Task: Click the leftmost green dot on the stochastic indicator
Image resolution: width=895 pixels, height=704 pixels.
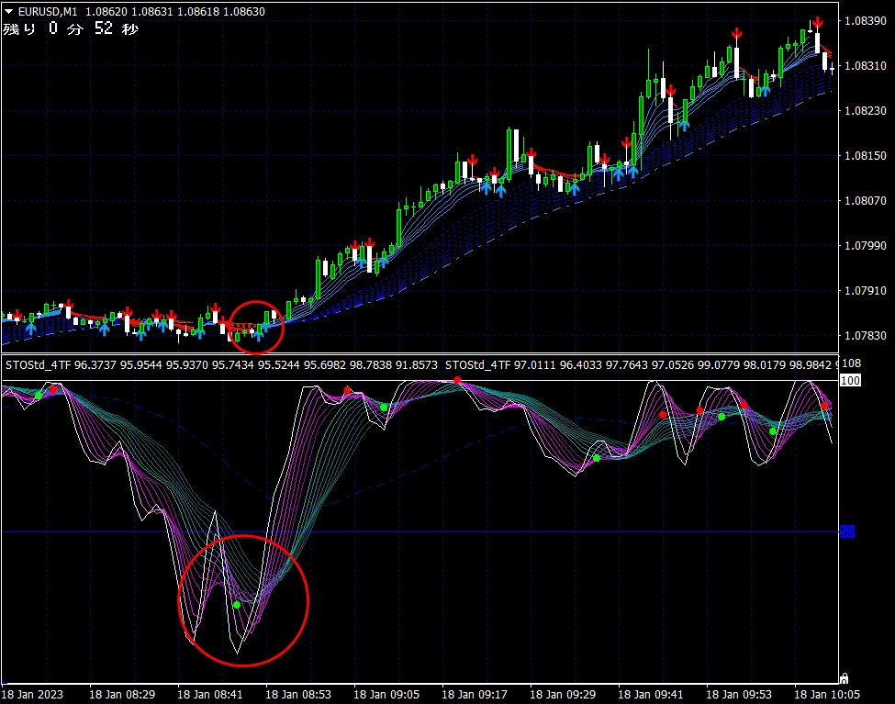Action: pos(38,395)
